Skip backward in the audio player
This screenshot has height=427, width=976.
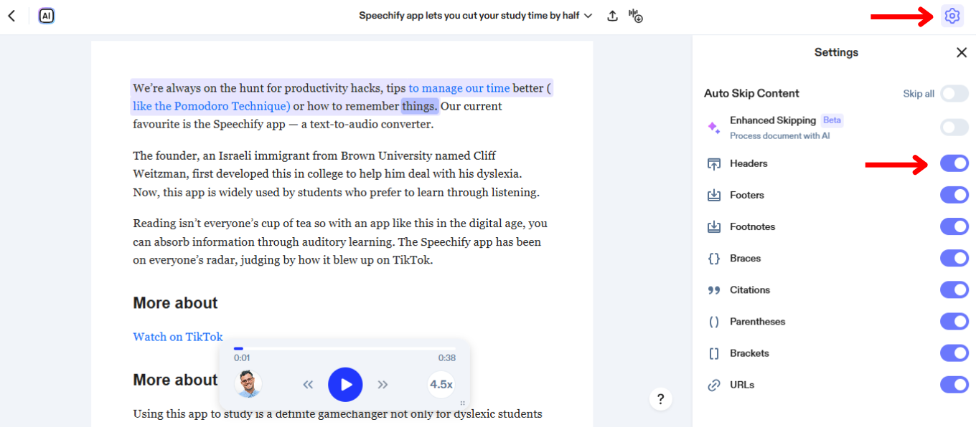(x=308, y=384)
